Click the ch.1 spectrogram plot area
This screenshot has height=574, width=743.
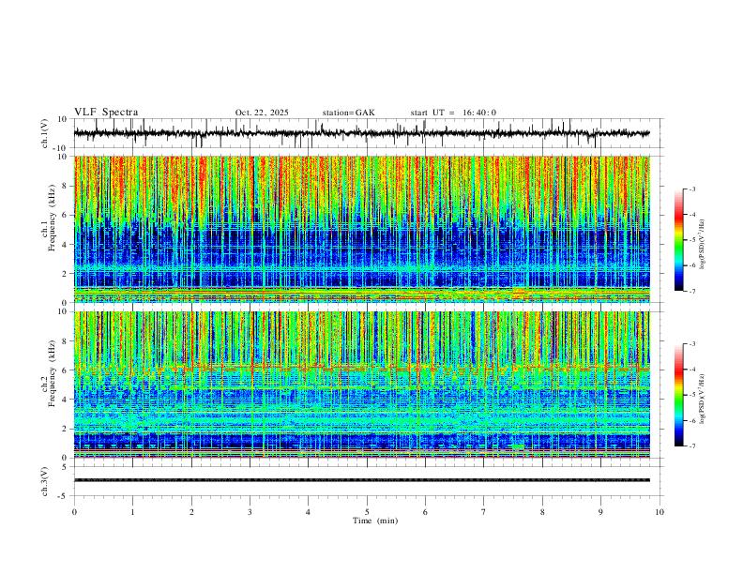point(362,229)
